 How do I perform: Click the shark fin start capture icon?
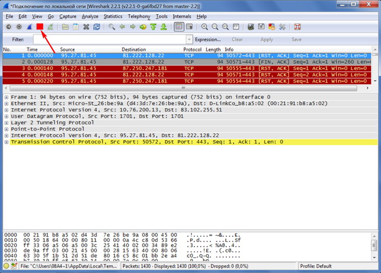click(x=29, y=27)
